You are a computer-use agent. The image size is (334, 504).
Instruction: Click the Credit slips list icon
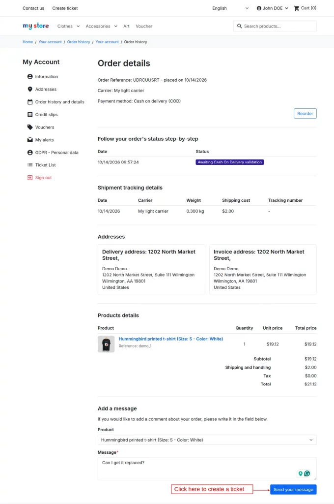click(30, 114)
